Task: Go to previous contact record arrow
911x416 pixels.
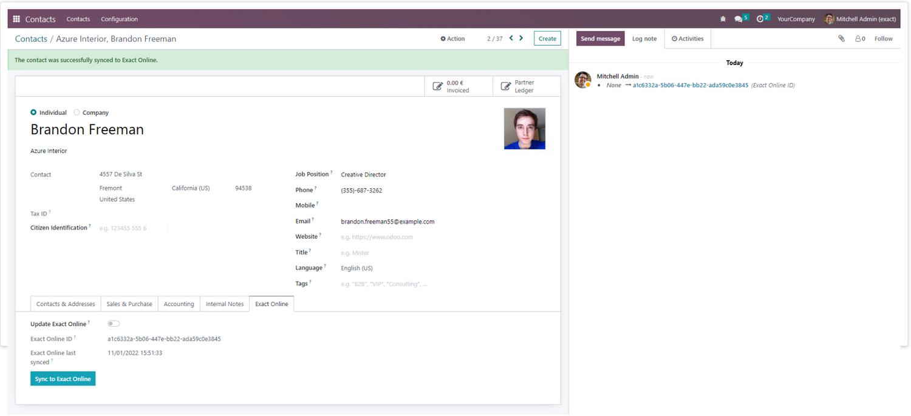Action: click(511, 38)
